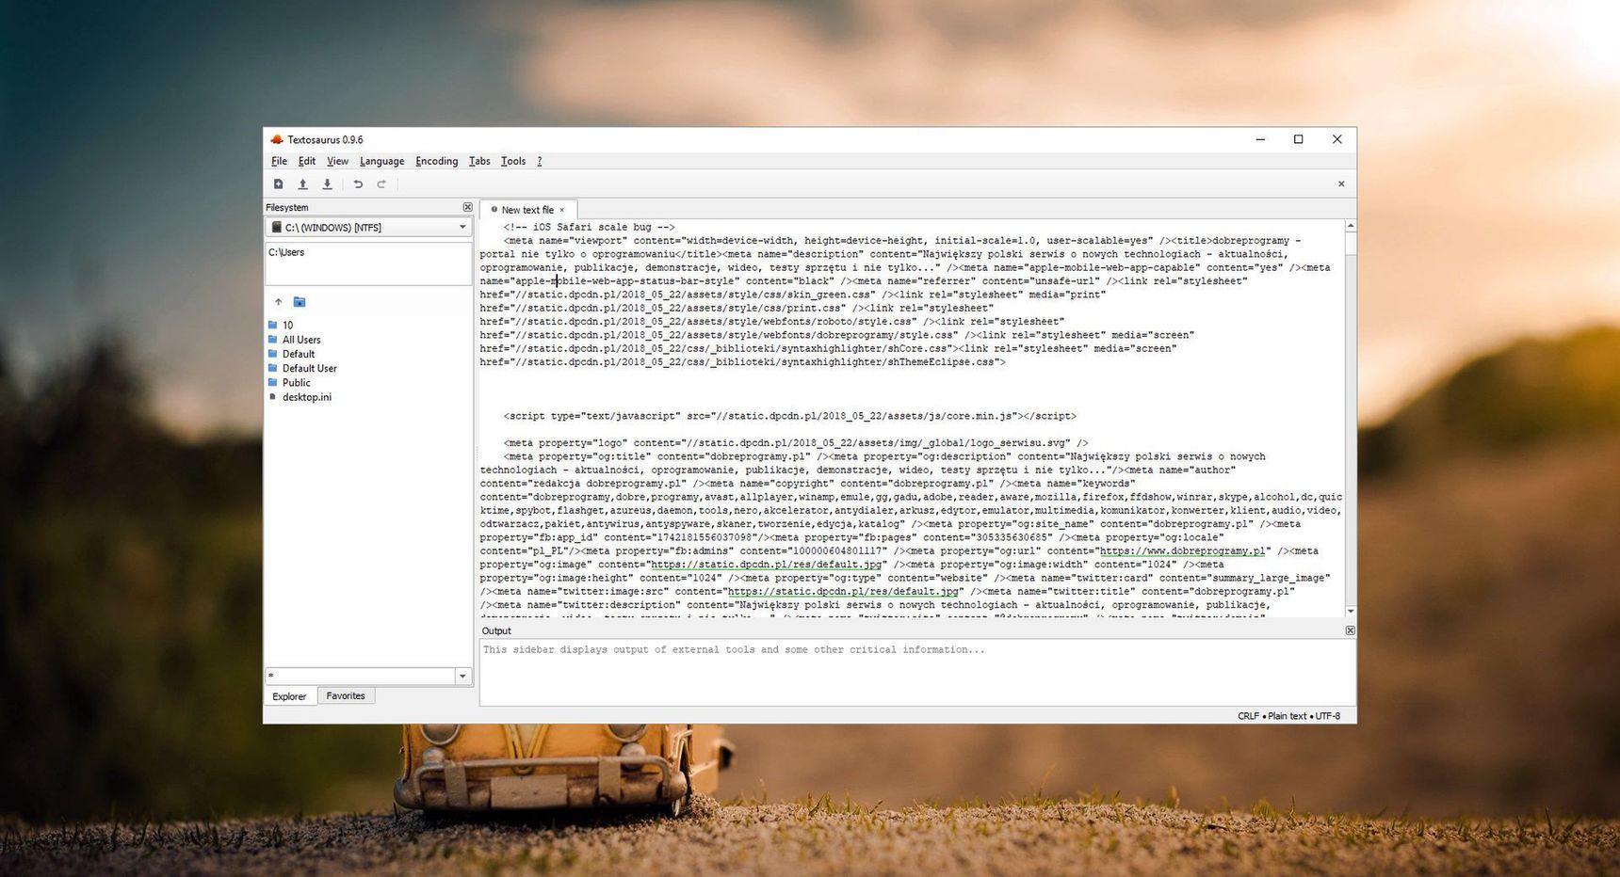Open the Tabs menu
This screenshot has width=1620, height=877.
[x=479, y=161]
